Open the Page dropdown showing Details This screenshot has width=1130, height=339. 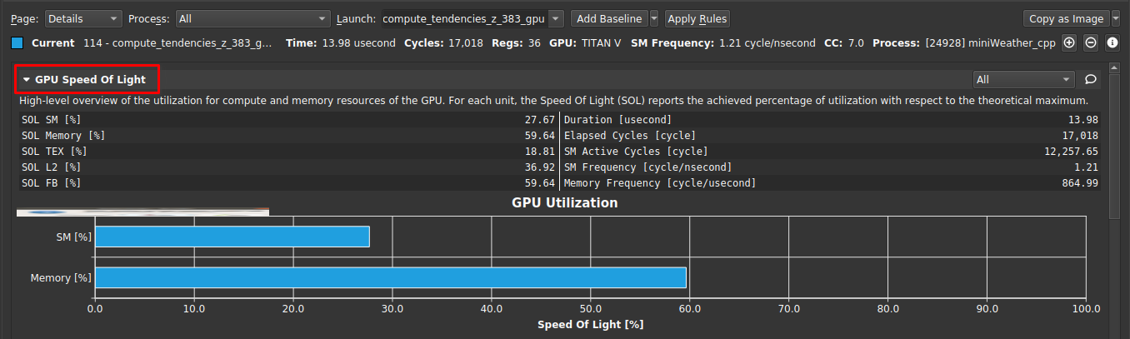point(82,18)
